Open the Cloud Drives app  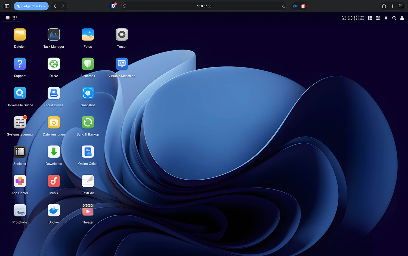click(54, 93)
